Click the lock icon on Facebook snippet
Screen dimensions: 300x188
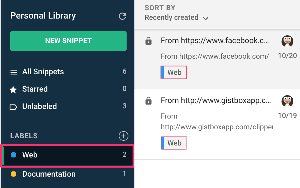[148, 42]
